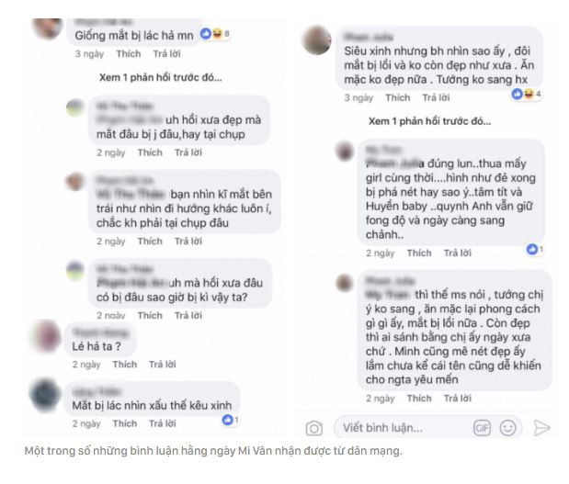Image resolution: width=569 pixels, height=484 pixels.
Task: Open avatar of 'Mắt bị lác nhìn xấu' commenter
Action: click(45, 396)
